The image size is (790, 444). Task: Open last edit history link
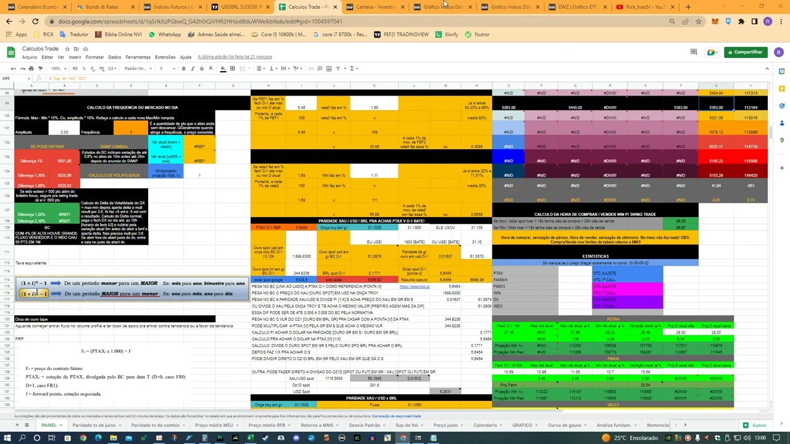click(x=235, y=57)
